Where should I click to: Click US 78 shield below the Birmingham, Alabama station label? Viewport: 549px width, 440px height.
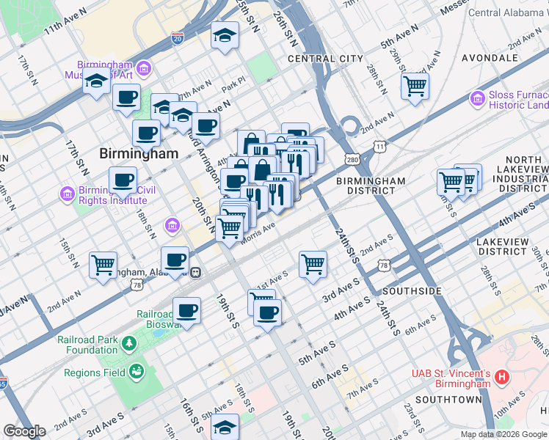click(137, 285)
